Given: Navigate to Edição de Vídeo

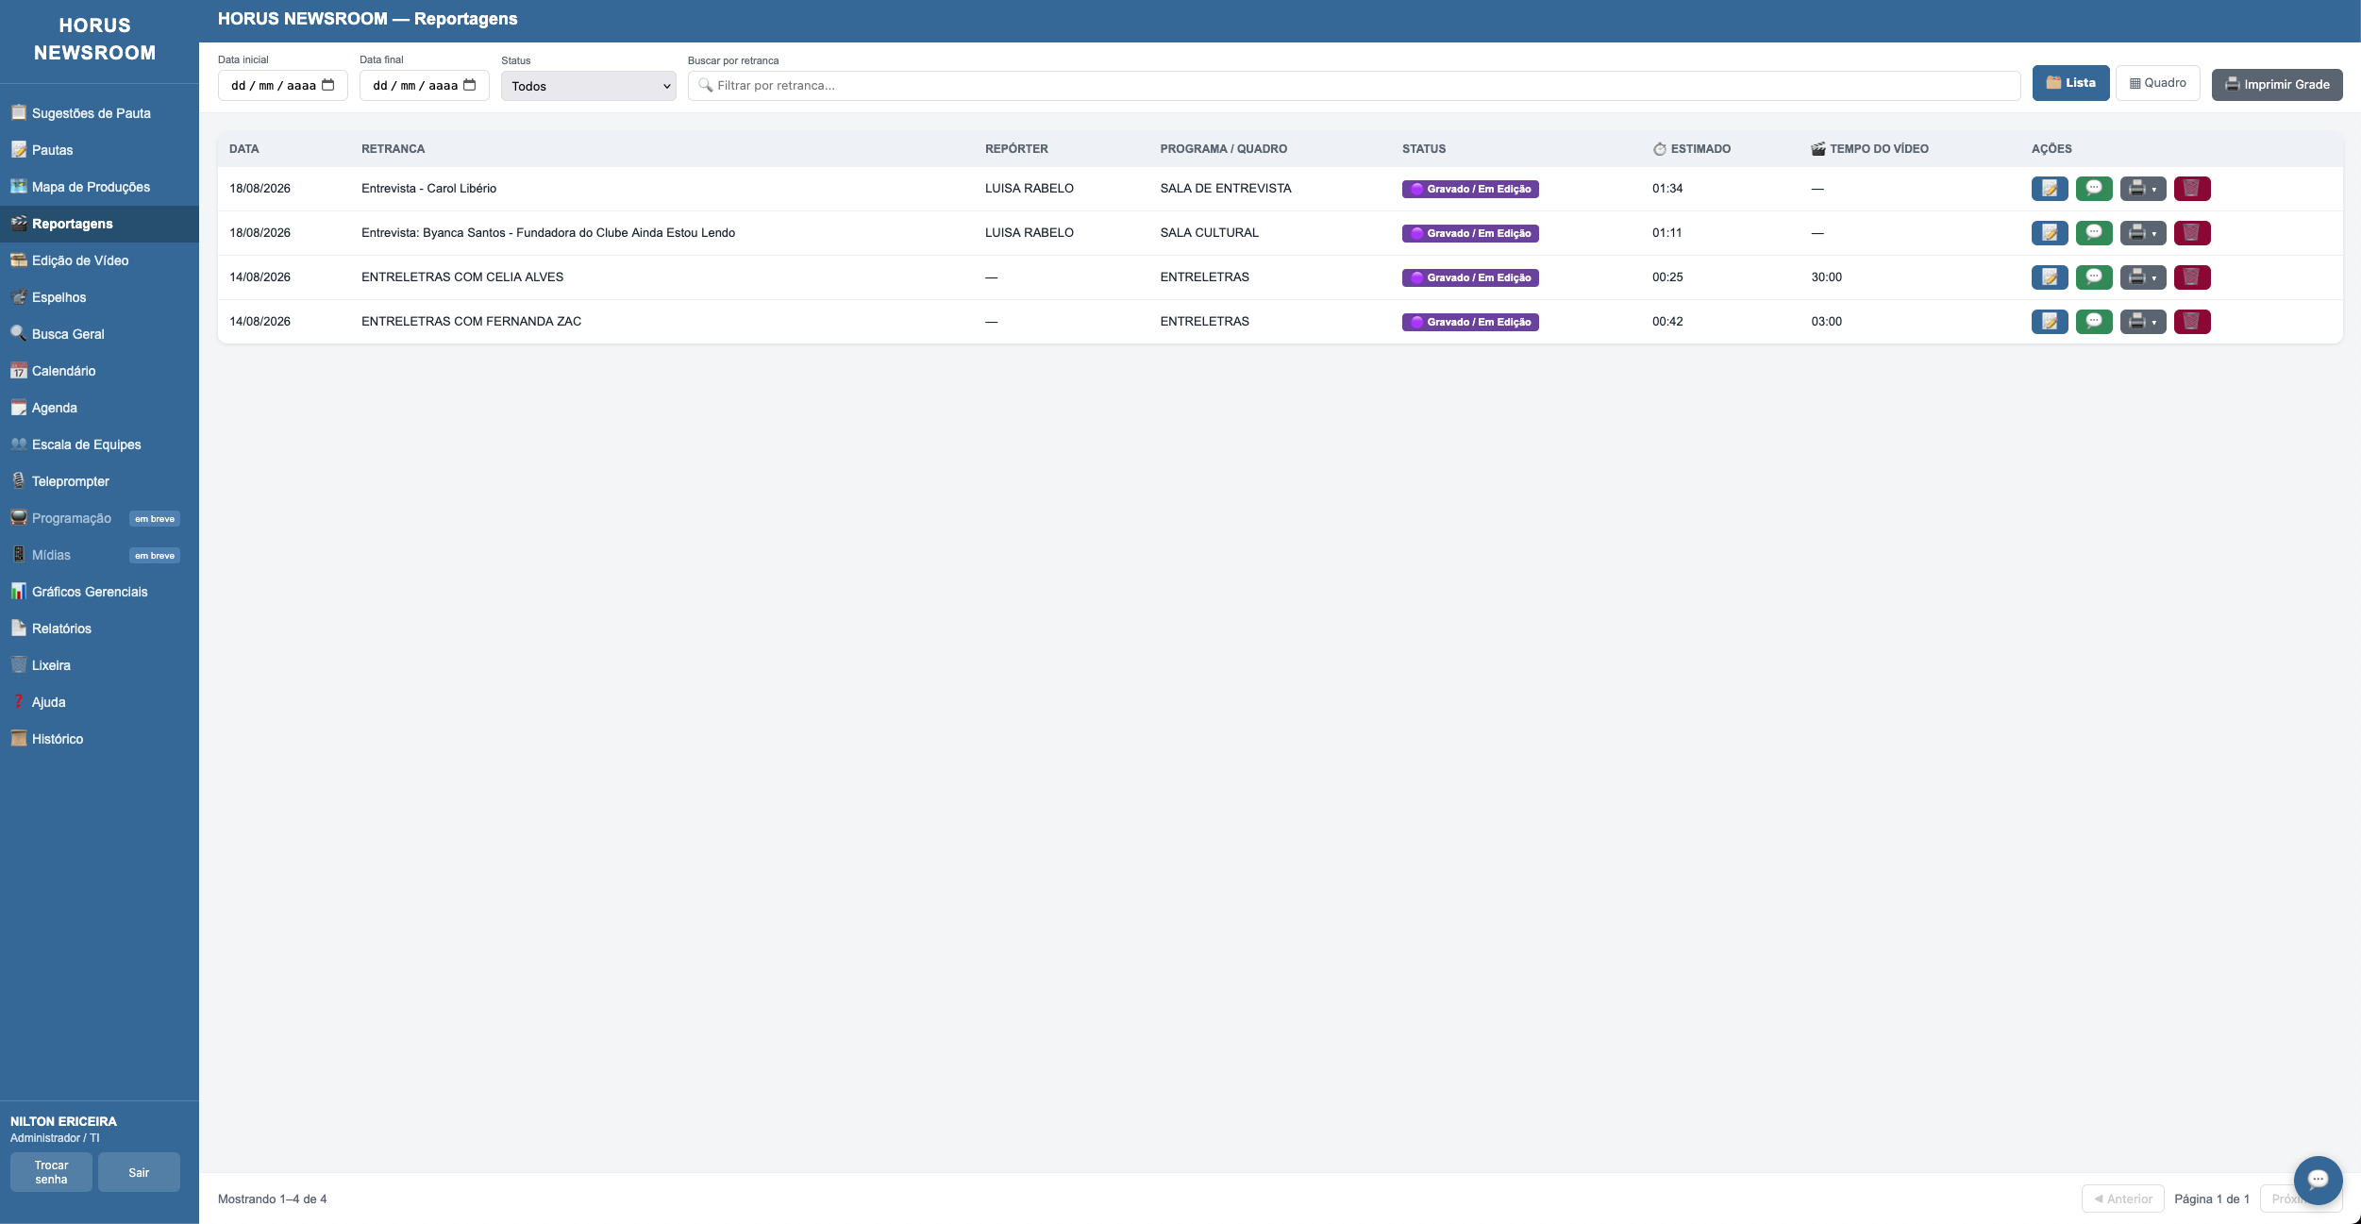Looking at the screenshot, I should [99, 260].
